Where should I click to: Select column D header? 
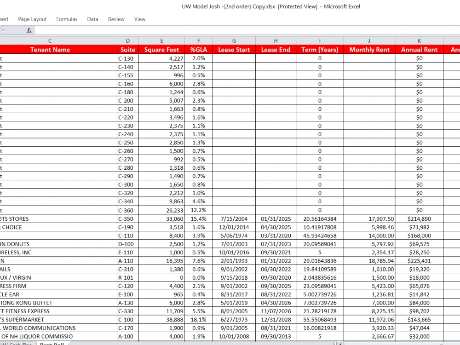click(127, 41)
